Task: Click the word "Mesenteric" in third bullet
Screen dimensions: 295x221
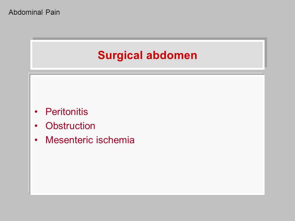Action: click(x=69, y=140)
